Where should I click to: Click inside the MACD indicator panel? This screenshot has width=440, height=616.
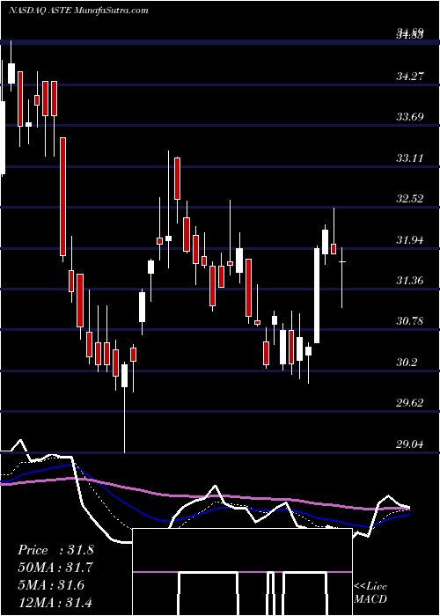pos(242,572)
